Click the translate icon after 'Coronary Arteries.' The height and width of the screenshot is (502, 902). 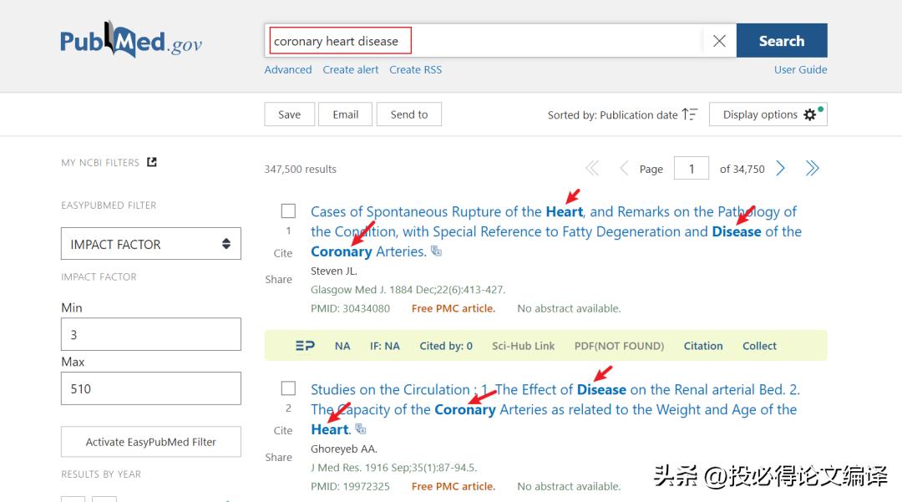(437, 251)
